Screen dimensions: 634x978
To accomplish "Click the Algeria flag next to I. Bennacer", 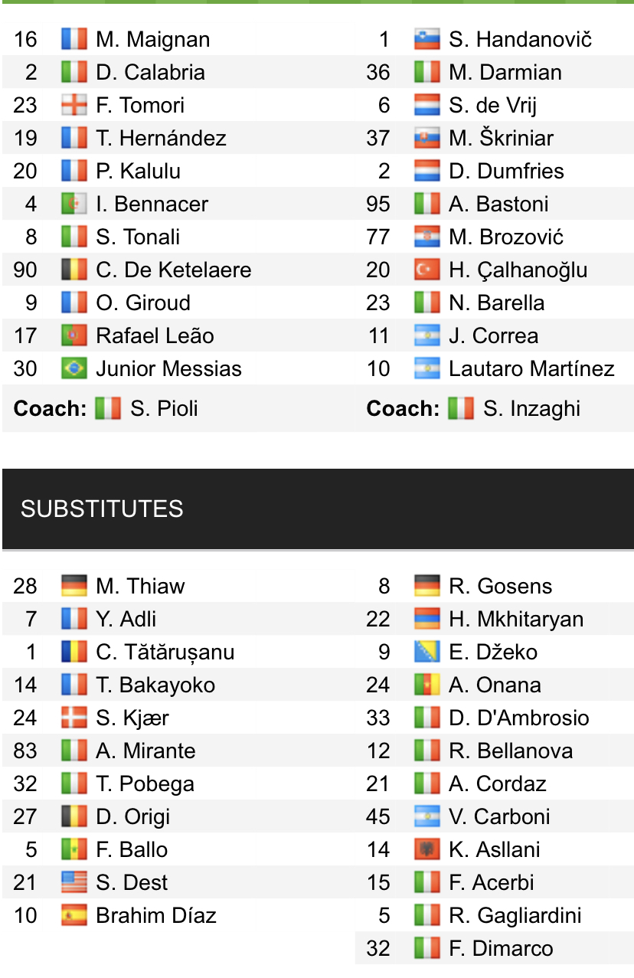I will pyautogui.click(x=74, y=204).
